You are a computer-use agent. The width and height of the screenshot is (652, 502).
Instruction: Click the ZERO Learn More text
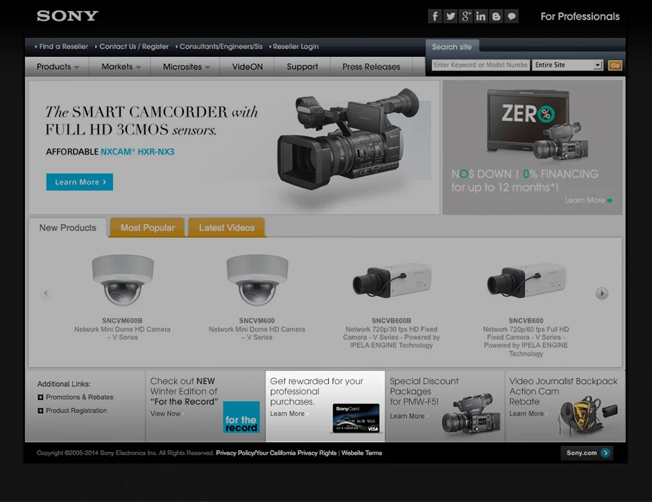[585, 200]
